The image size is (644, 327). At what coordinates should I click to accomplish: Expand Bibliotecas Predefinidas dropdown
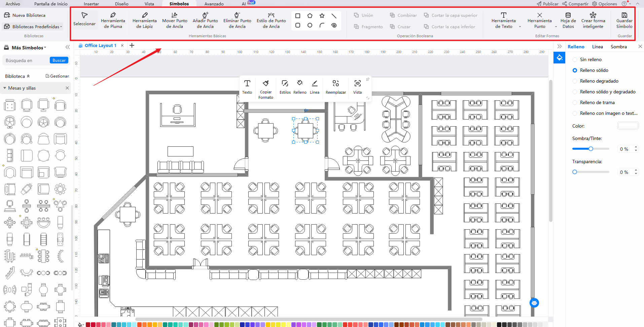pos(34,27)
